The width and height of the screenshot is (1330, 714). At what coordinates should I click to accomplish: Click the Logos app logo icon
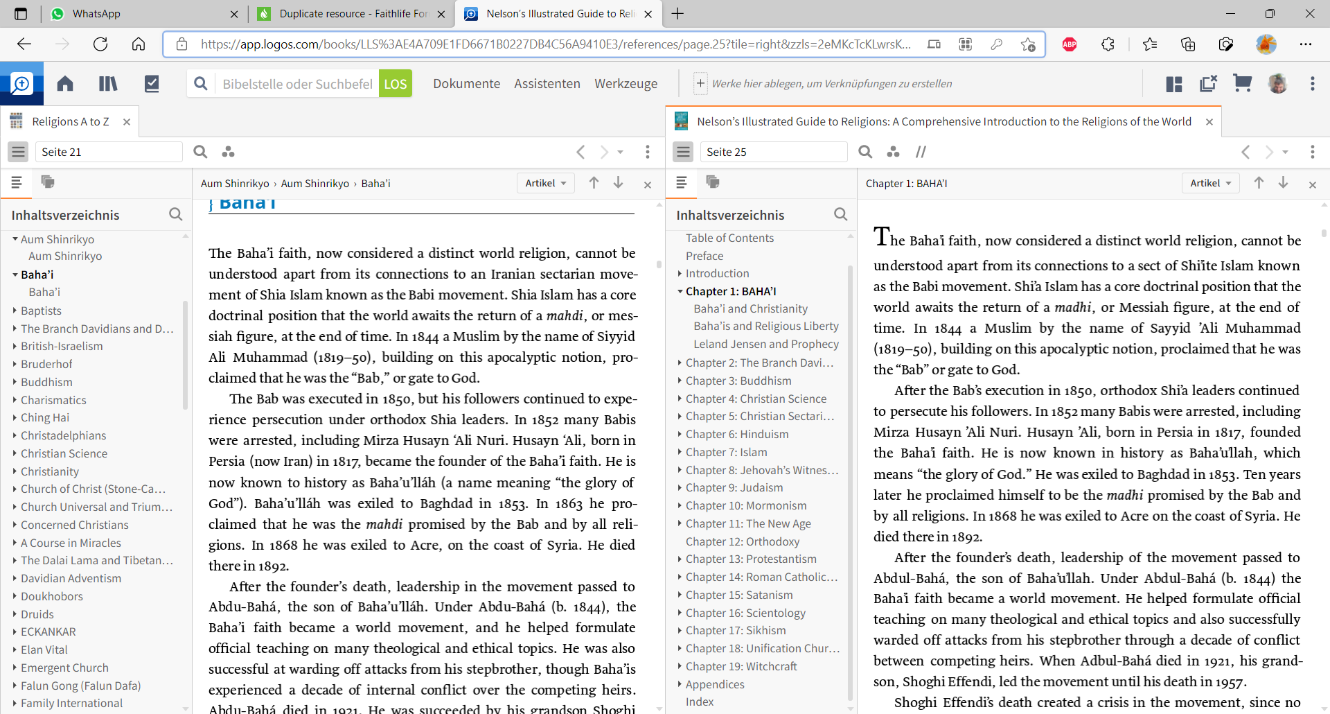[x=21, y=84]
